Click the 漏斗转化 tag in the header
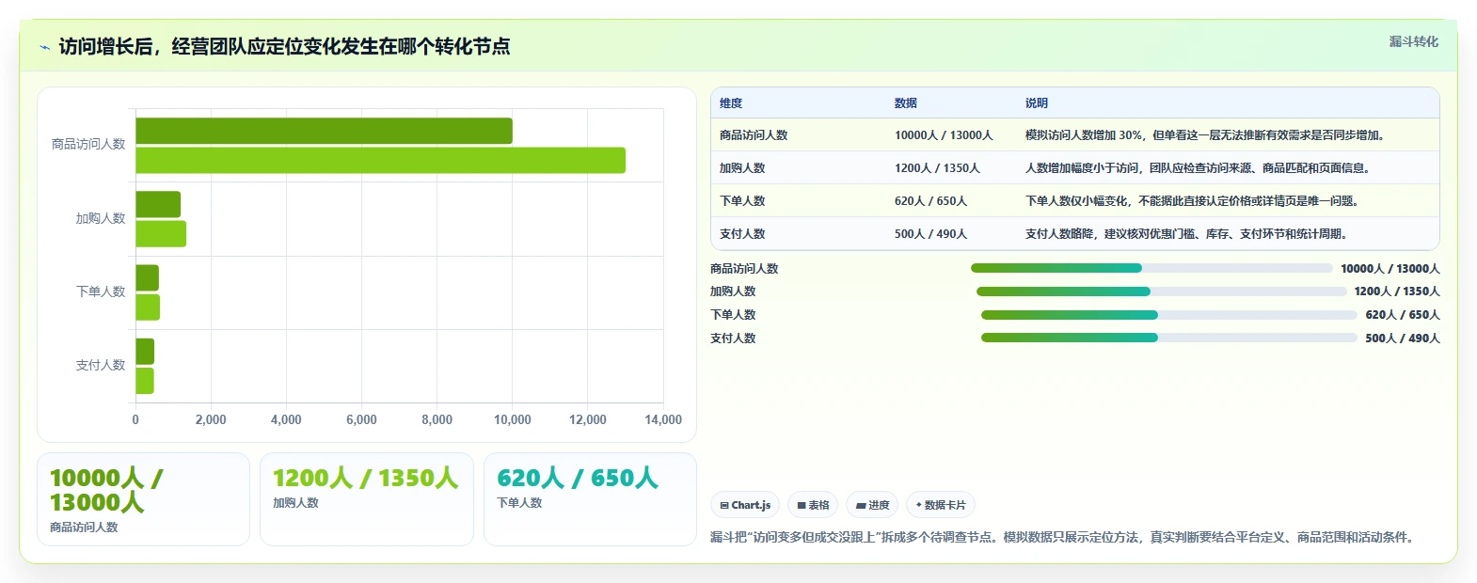This screenshot has width=1477, height=583. 1414,41
